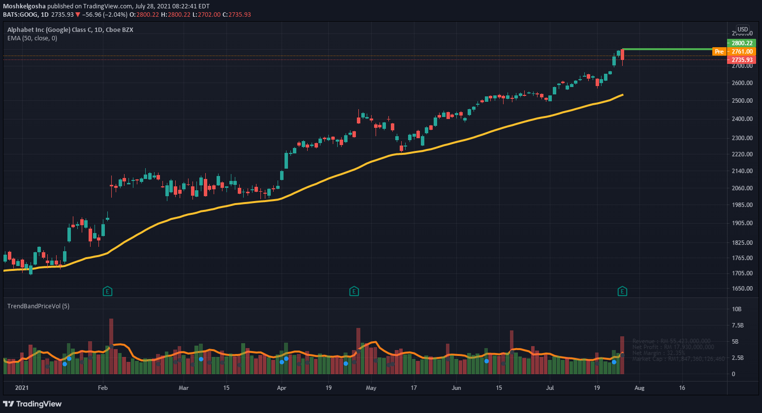
Task: Click the TradingView logo in the footer
Action: tap(32, 404)
